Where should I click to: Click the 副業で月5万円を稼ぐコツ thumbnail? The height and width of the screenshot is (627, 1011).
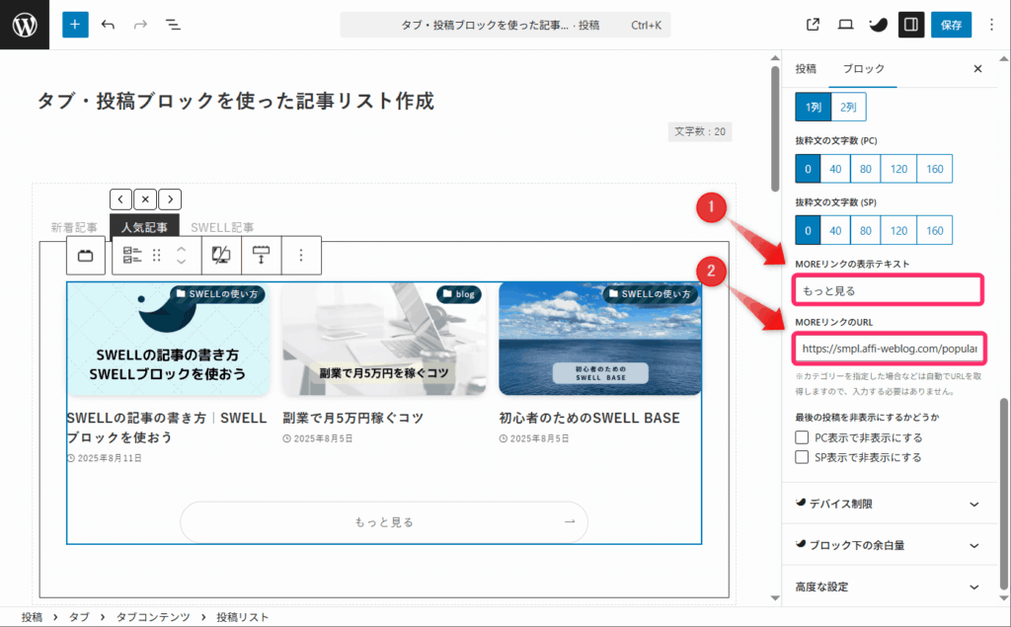tap(384, 339)
